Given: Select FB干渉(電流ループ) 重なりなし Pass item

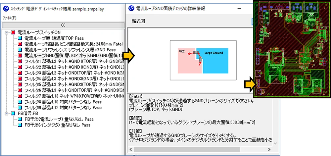Looking at the screenshot, I should [x=54, y=119].
